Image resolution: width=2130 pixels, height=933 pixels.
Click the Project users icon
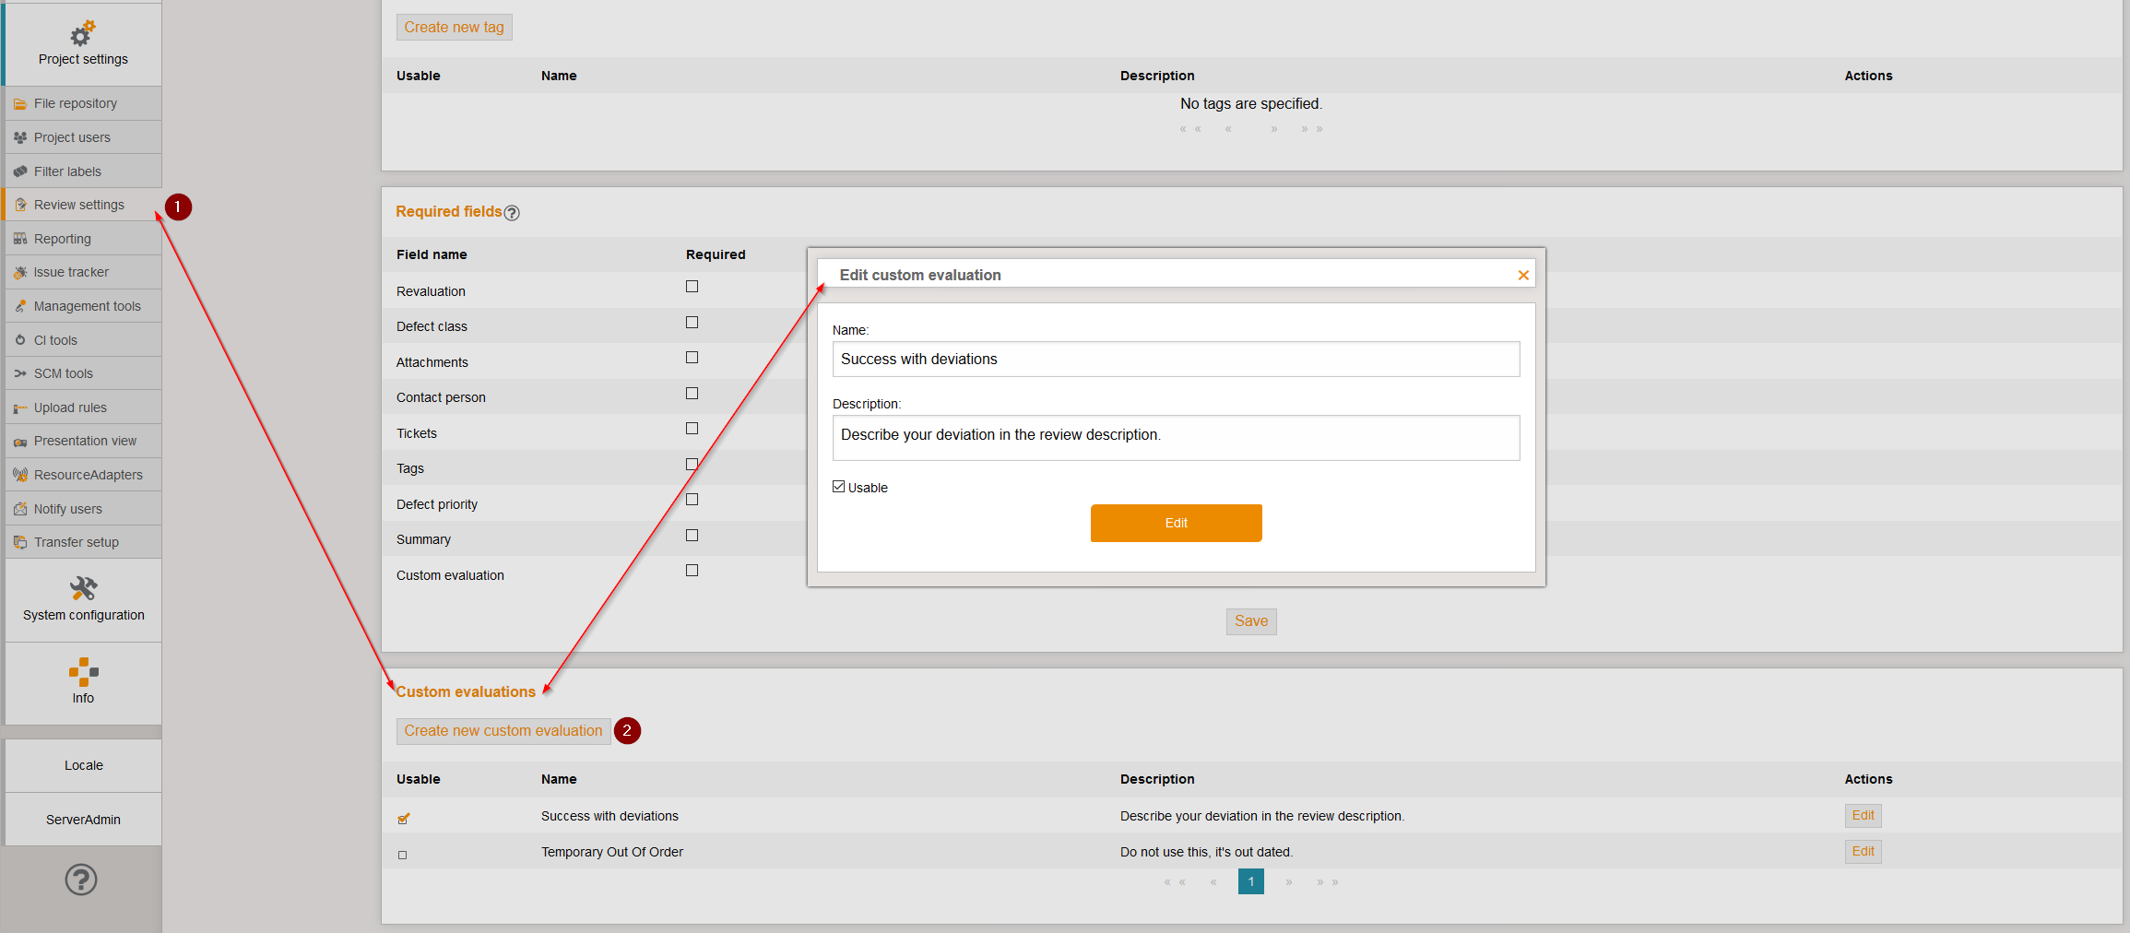click(x=20, y=136)
